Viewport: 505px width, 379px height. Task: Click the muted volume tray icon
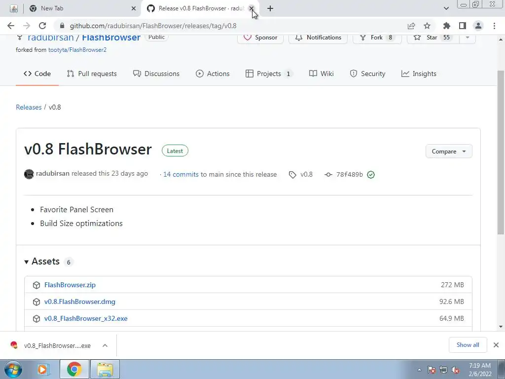click(455, 370)
